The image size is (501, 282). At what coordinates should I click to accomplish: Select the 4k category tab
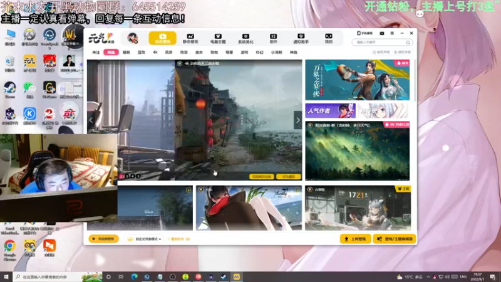[155, 52]
